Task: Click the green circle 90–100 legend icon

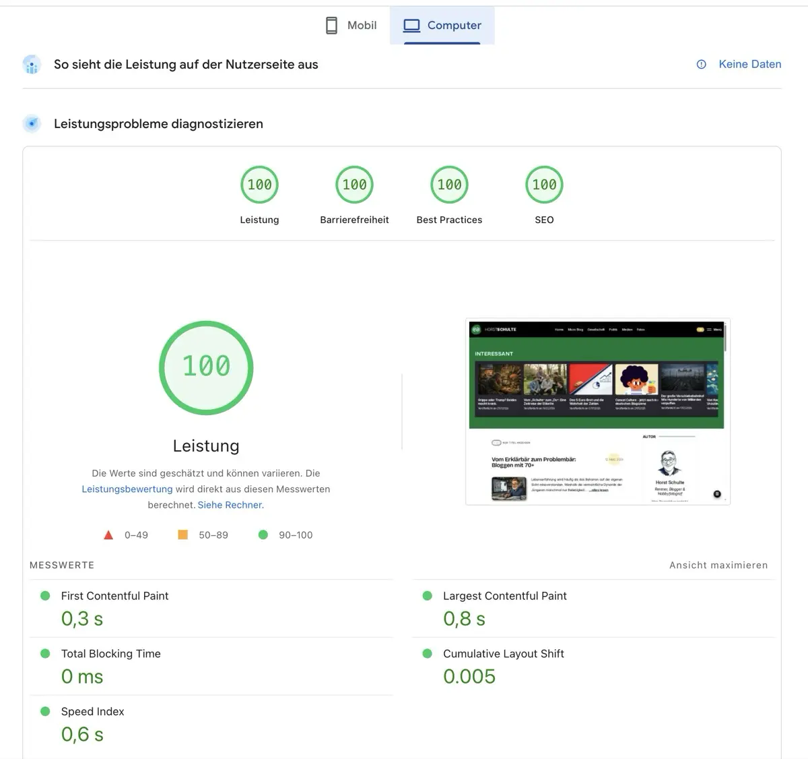Action: tap(263, 535)
